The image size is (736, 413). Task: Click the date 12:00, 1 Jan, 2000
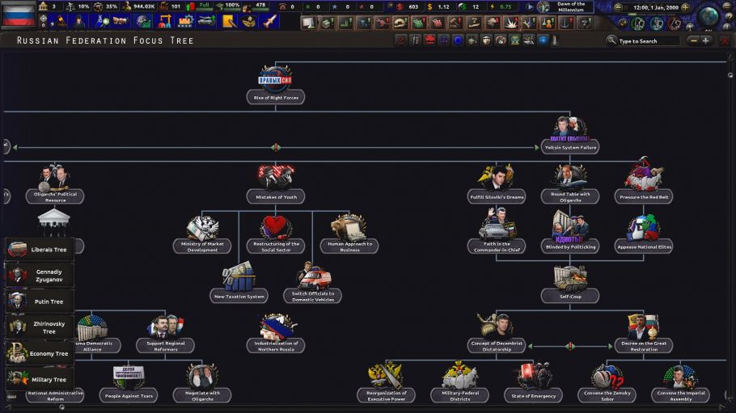coord(656,7)
